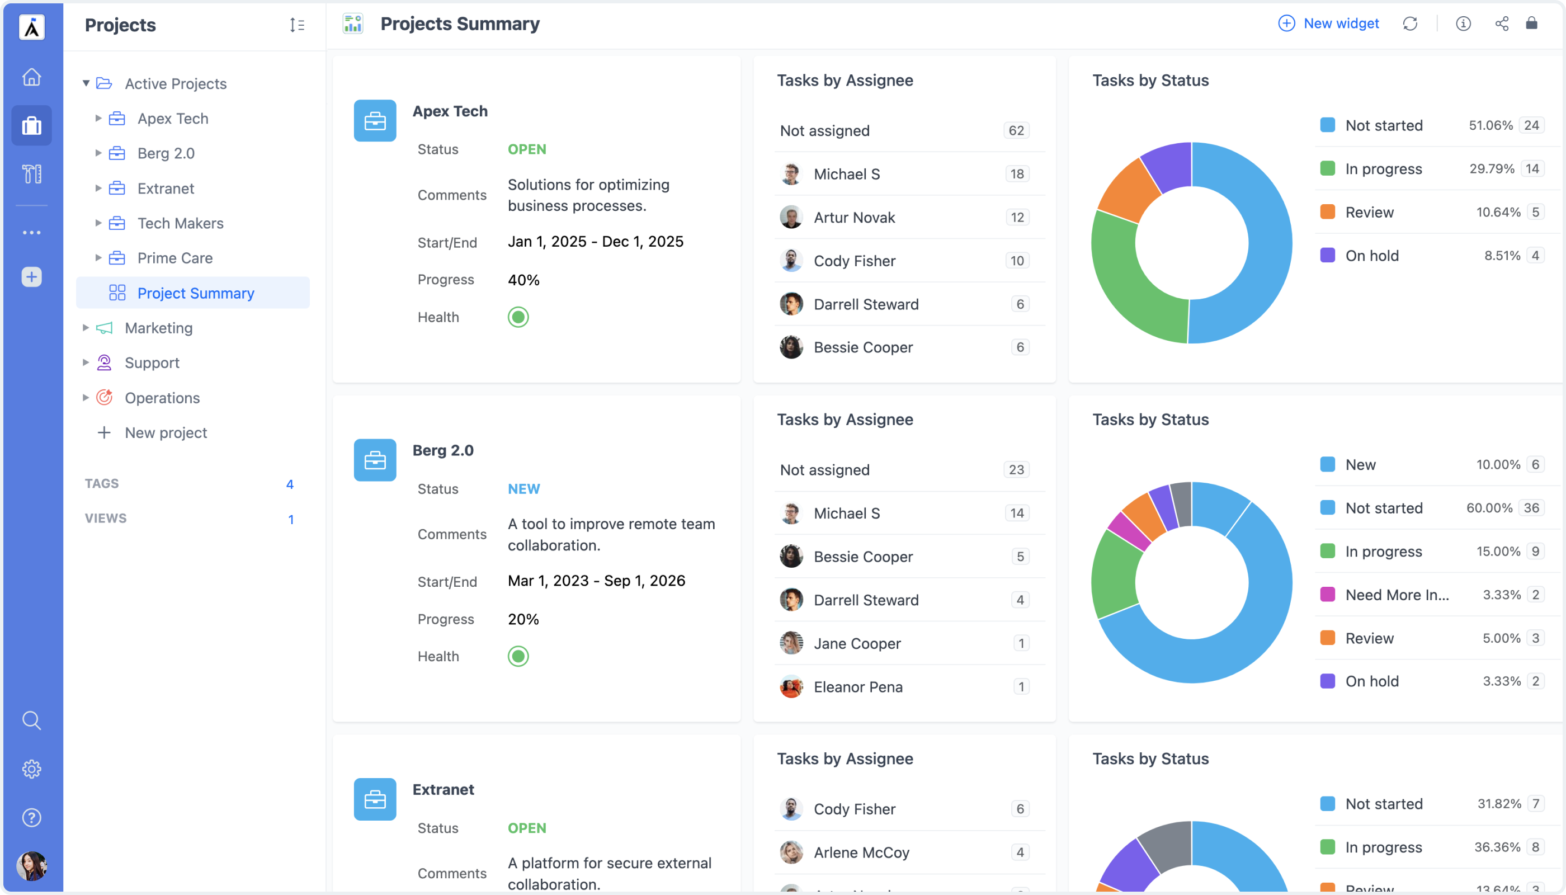Expand the Tech Makers tree item
The width and height of the screenshot is (1566, 895).
coord(98,223)
